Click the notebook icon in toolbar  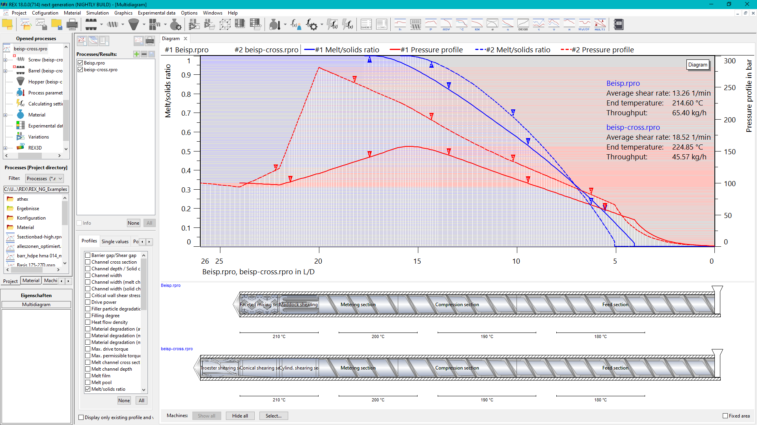pos(618,24)
